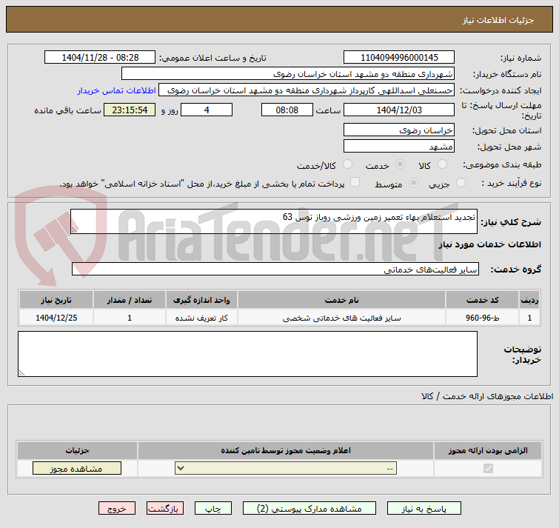This screenshot has width=559, height=528.
Task: Click the public announcement date-time field
Action: tap(100, 58)
